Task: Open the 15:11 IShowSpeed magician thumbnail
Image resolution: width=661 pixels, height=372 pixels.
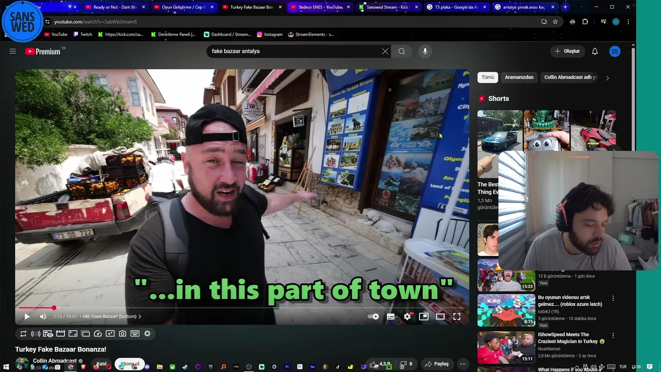Action: click(x=506, y=347)
